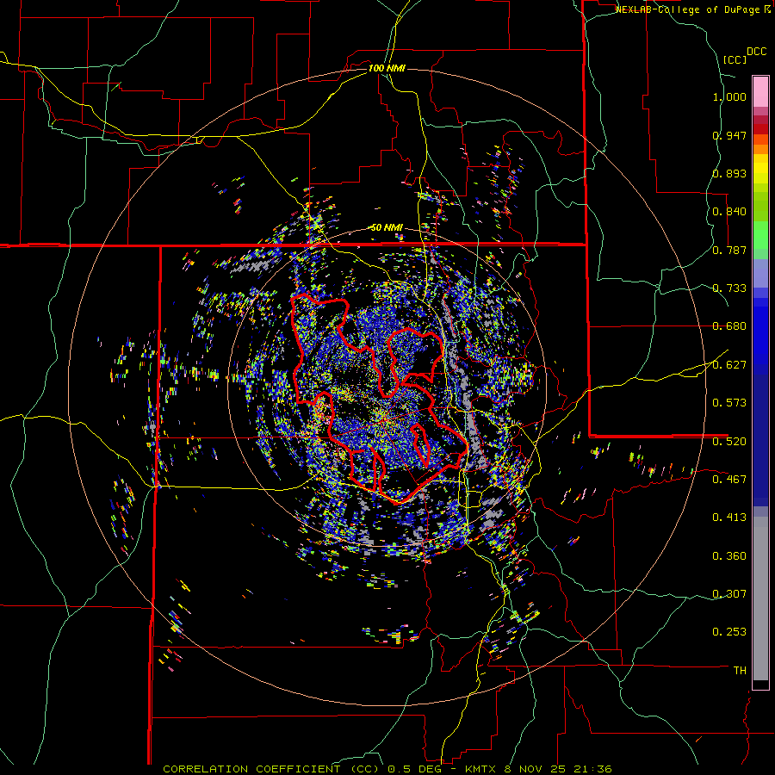Screen dimensions: 775x775
Task: Click the 0.413 legend value
Action: [x=729, y=518]
